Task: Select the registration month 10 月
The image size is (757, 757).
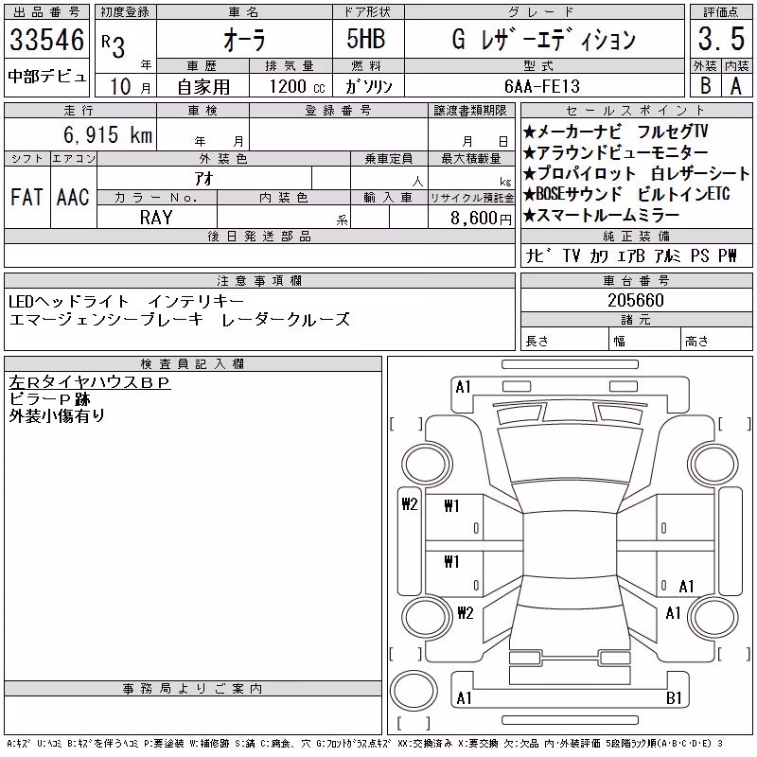Action: [130, 86]
